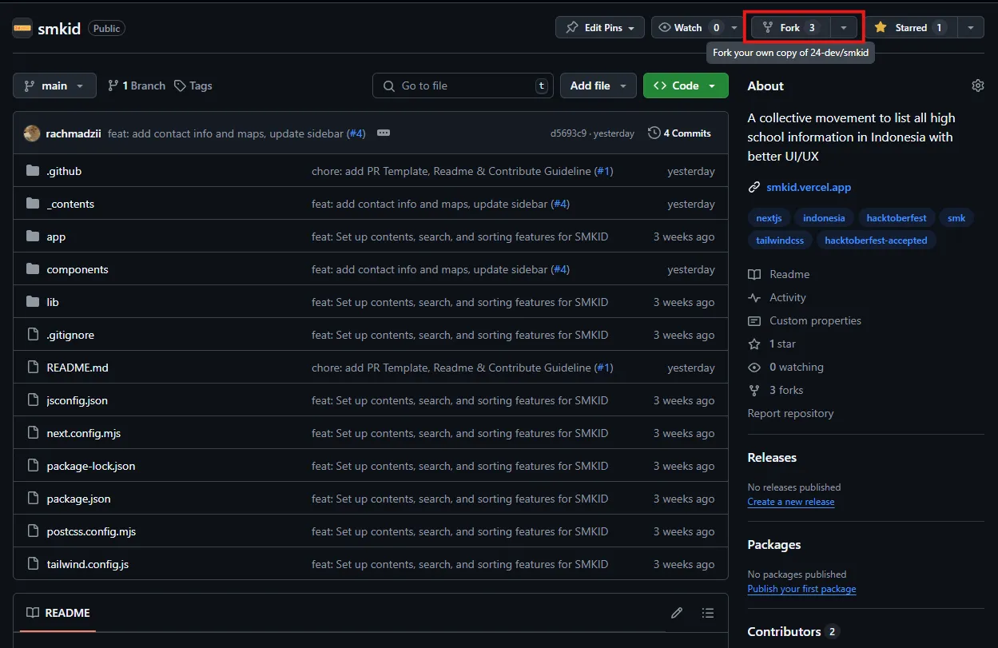Click the components folder icon
The image size is (998, 648).
coord(33,269)
